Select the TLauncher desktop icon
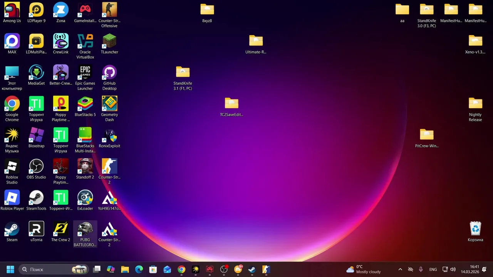 [x=109, y=44]
